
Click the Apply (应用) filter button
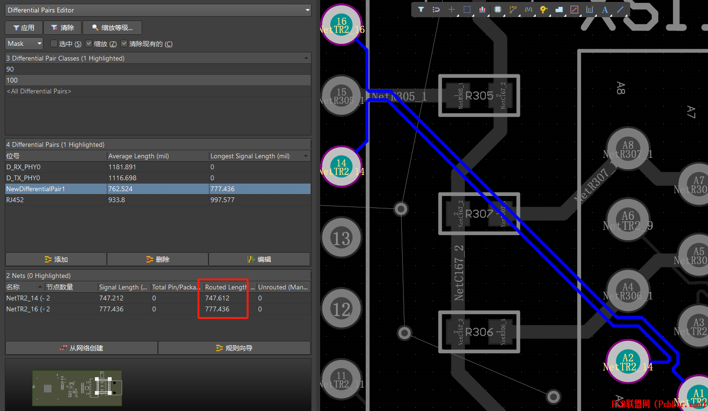pyautogui.click(x=24, y=28)
